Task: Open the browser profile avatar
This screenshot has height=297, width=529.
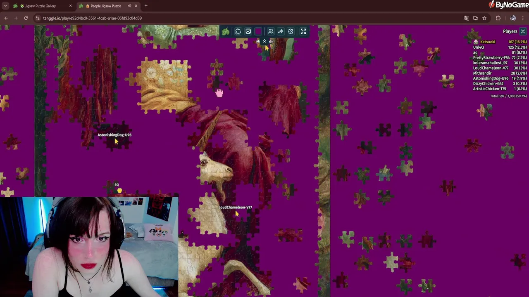Action: [x=513, y=18]
